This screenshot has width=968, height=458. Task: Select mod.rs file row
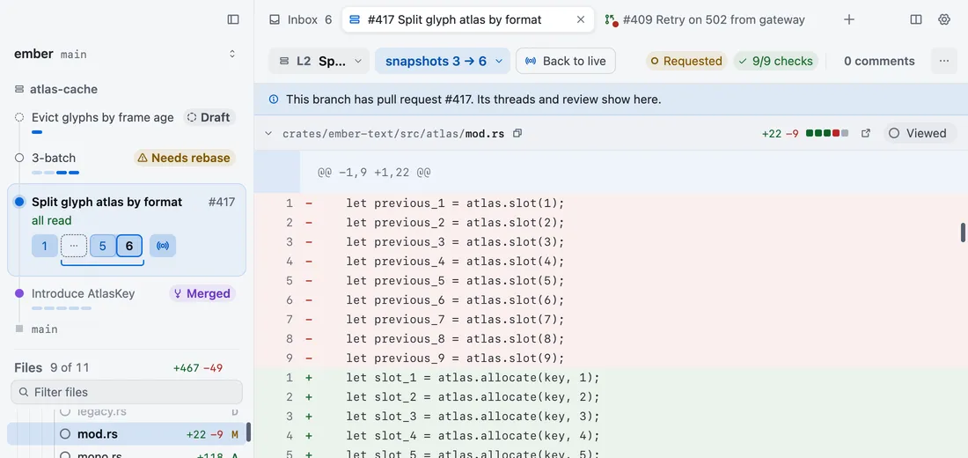click(x=126, y=434)
